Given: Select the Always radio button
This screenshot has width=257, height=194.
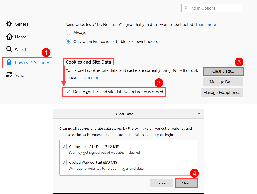Looking at the screenshot, I should (x=68, y=33).
